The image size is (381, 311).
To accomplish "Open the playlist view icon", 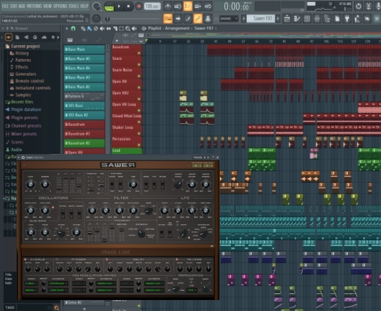I will pyautogui.click(x=287, y=19).
